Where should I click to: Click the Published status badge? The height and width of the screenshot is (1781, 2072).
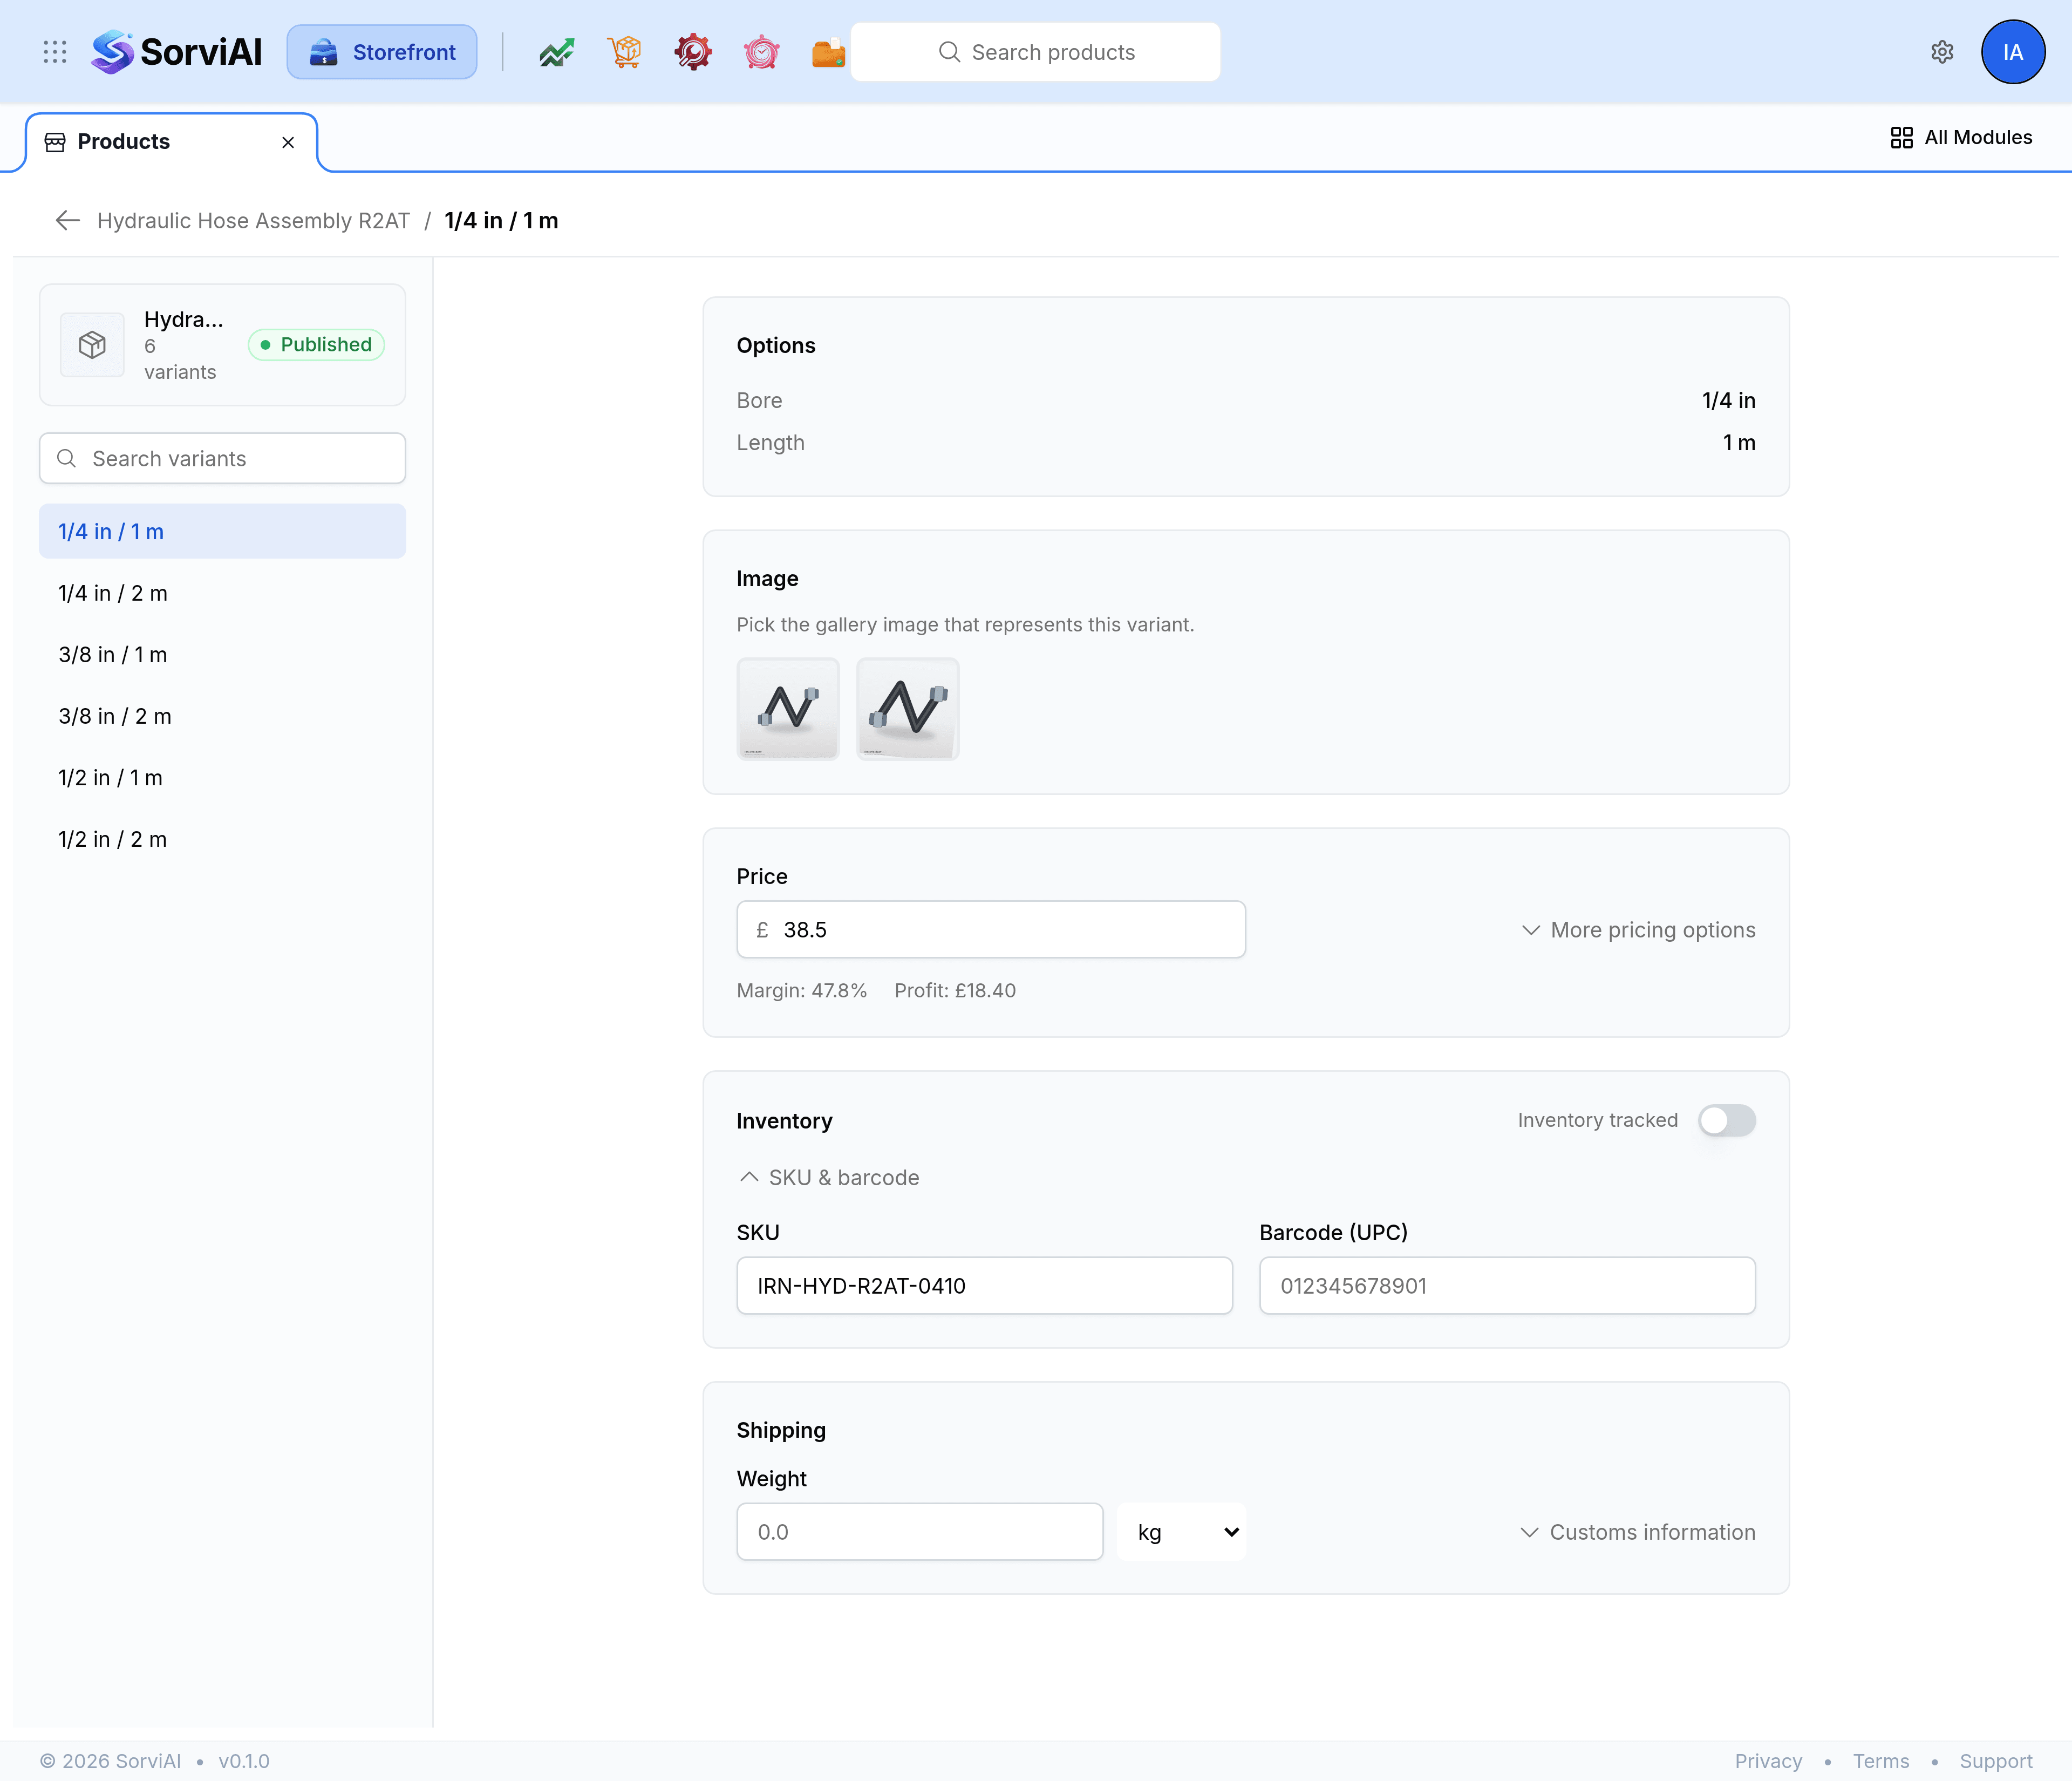(316, 345)
